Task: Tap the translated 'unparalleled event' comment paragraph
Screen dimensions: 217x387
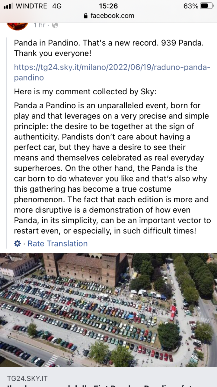Action: (x=112, y=168)
